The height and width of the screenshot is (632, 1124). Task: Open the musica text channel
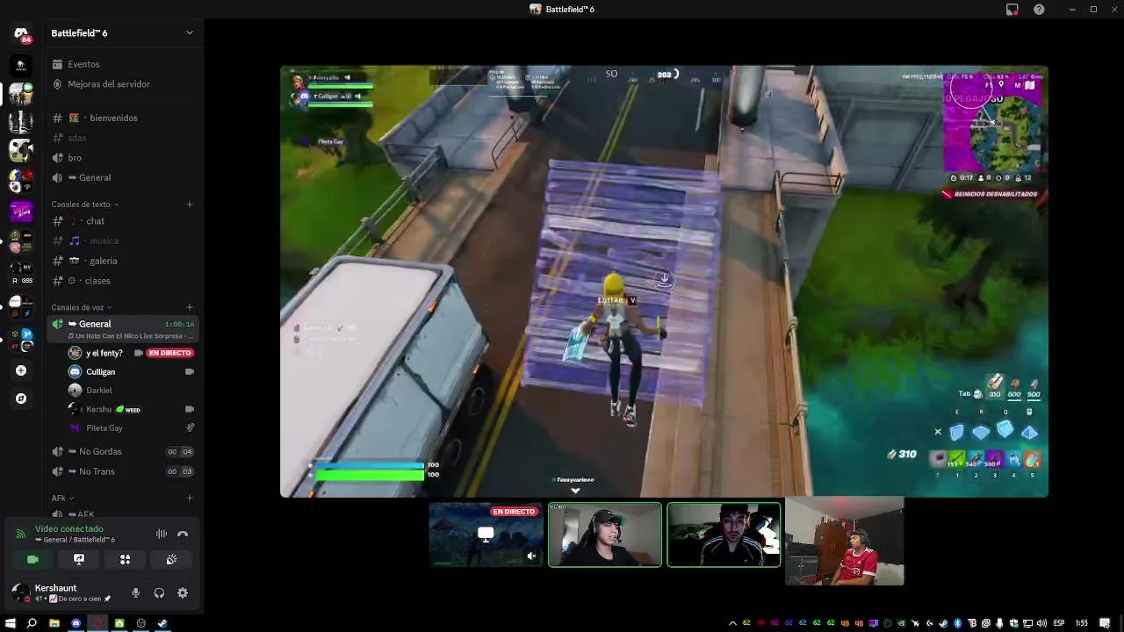[123, 241]
